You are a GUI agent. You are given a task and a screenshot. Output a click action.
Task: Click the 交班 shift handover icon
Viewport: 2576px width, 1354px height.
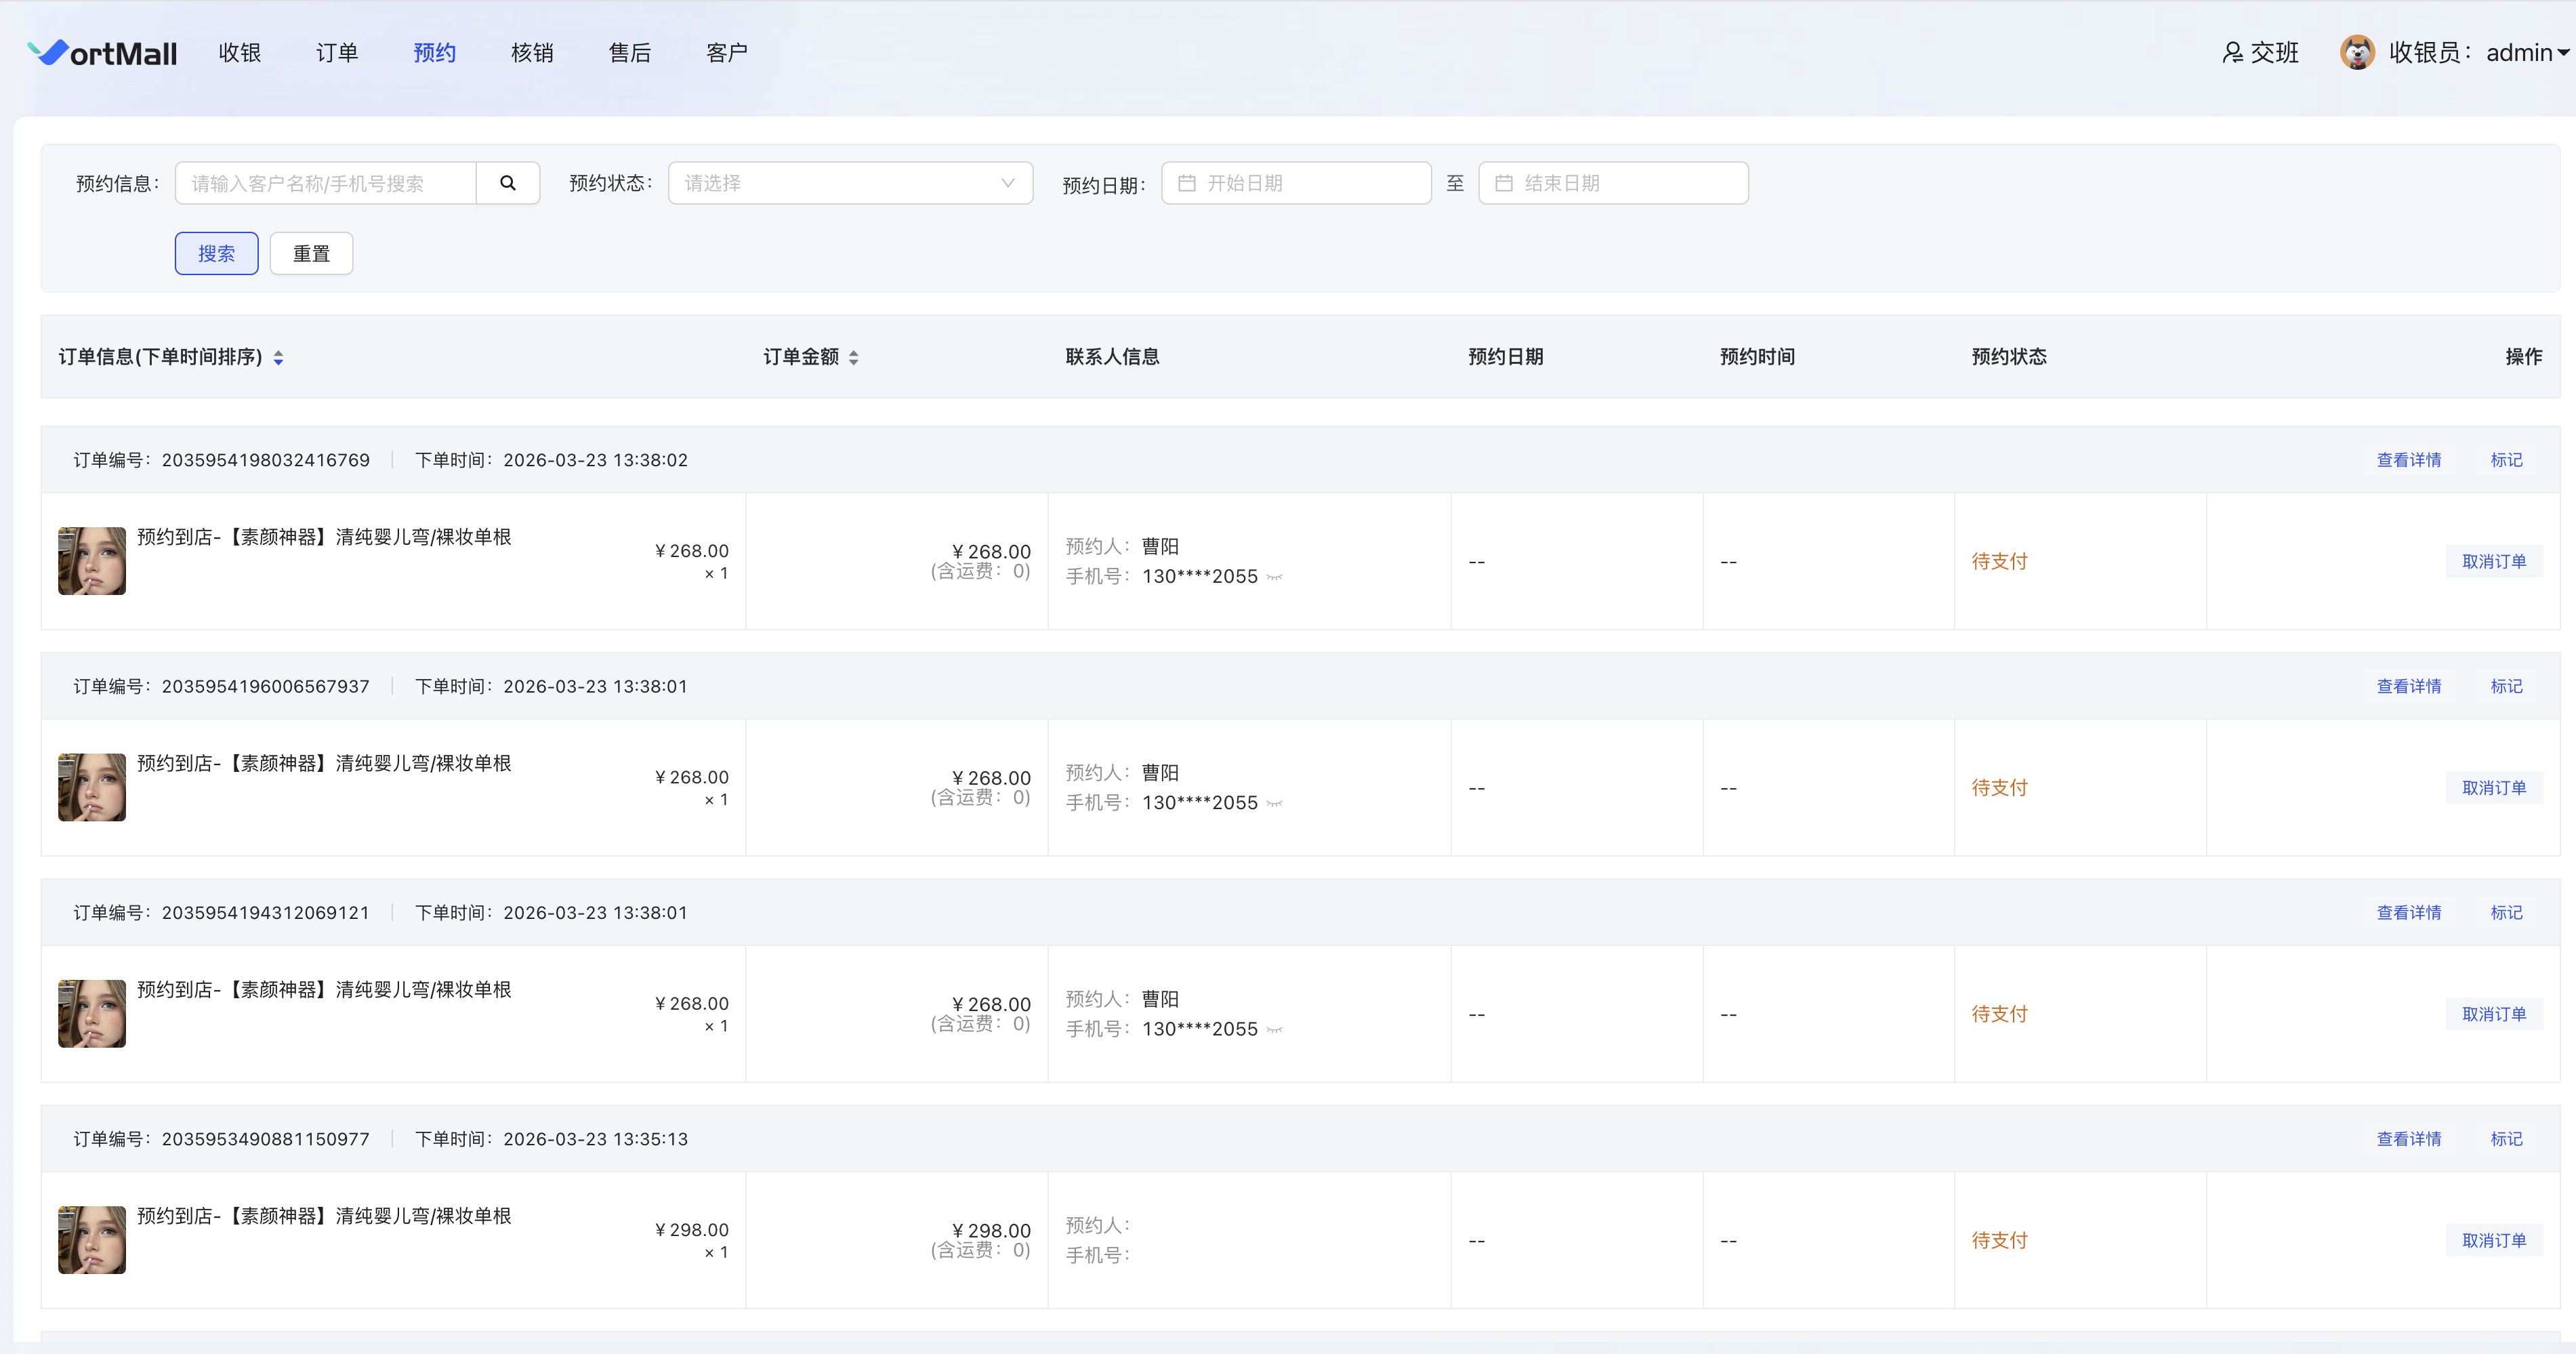click(x=2232, y=53)
